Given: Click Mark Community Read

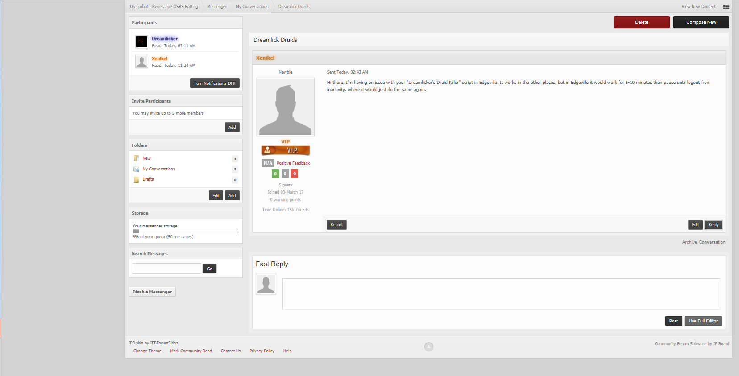Looking at the screenshot, I should [191, 351].
